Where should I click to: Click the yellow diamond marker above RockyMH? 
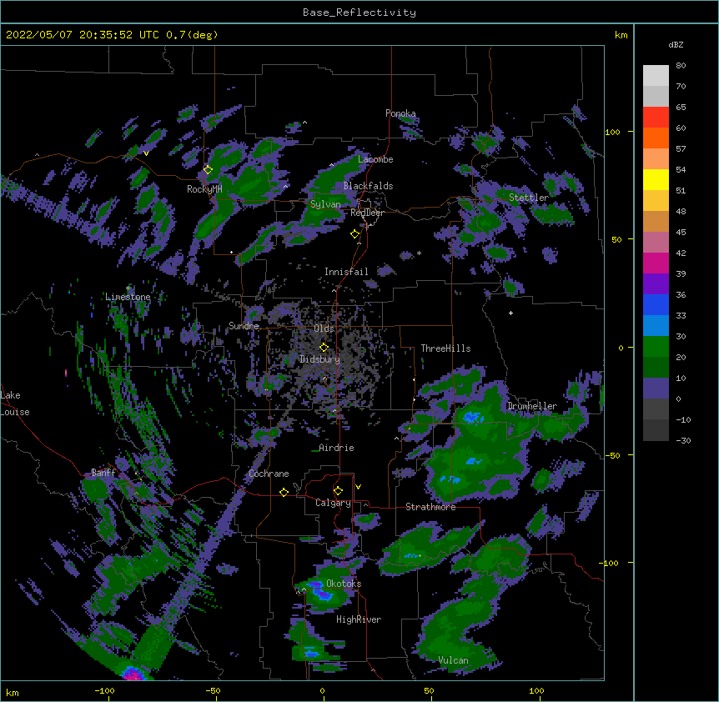tap(208, 169)
